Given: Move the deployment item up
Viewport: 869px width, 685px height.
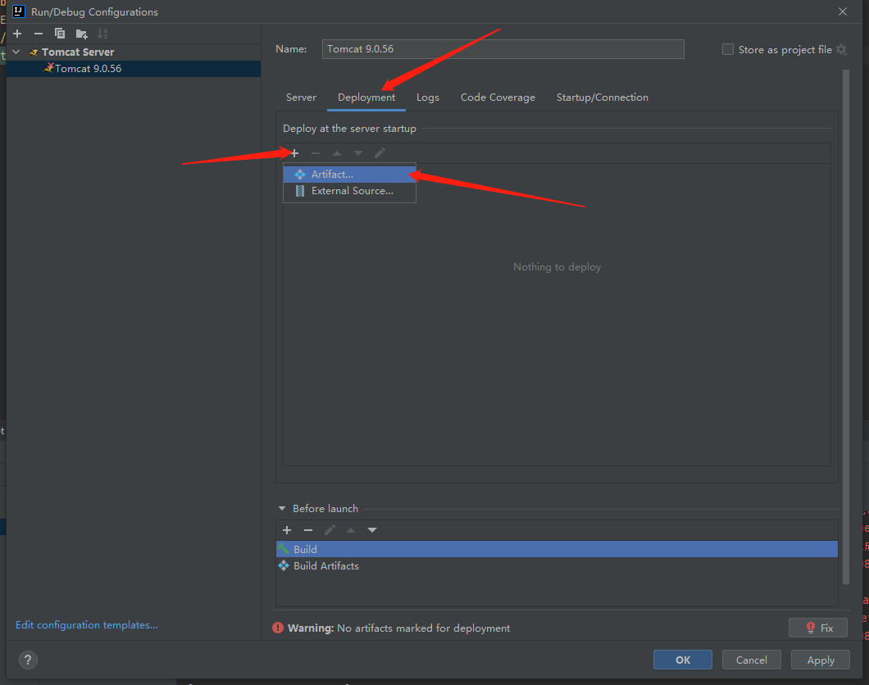Looking at the screenshot, I should point(336,153).
